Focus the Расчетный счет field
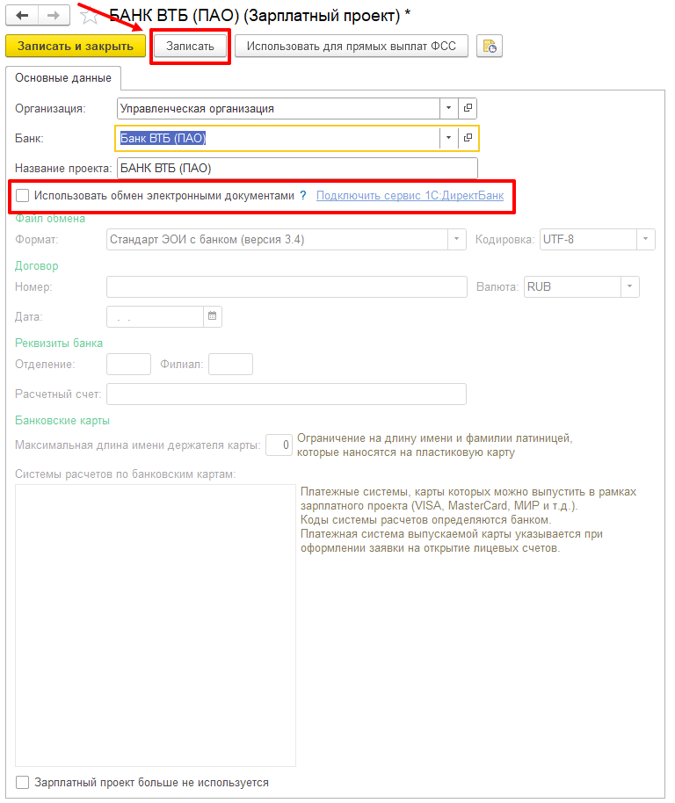 pos(287,394)
